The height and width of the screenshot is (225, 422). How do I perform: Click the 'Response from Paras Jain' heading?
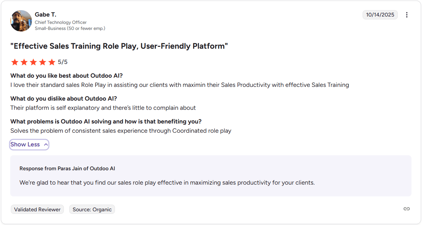67,169
